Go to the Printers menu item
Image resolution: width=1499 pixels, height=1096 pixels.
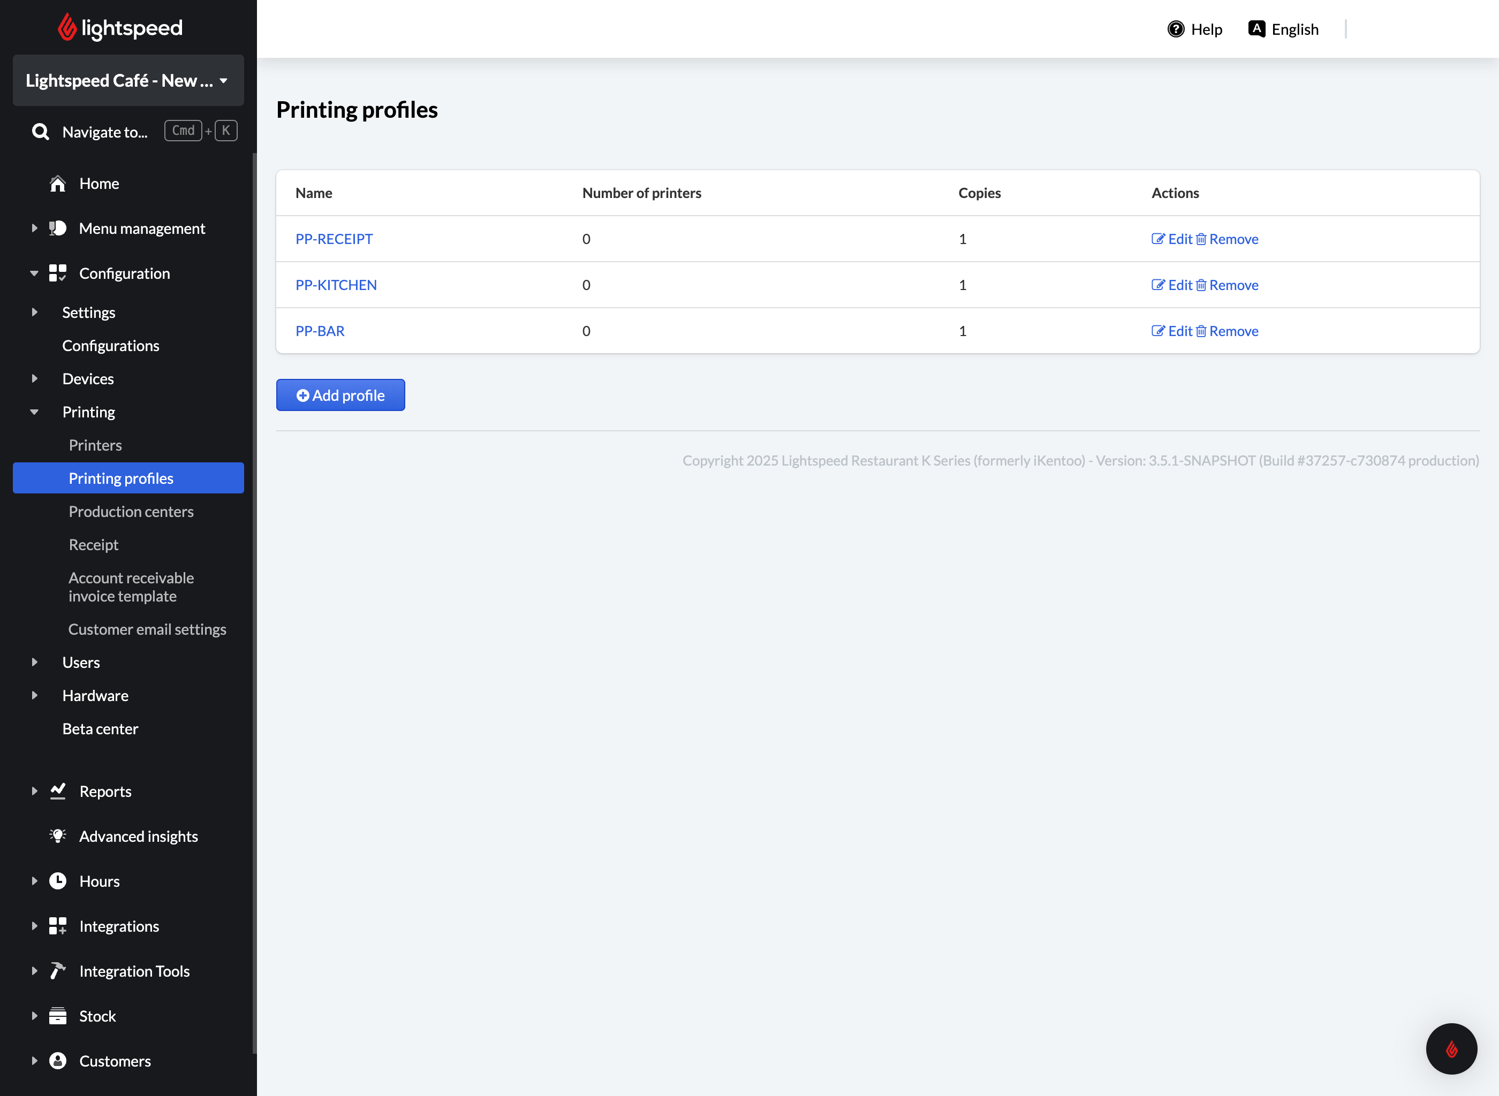[95, 445]
